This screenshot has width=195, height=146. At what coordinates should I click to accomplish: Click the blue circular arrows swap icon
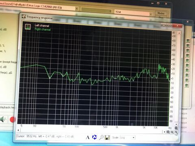tap(94, 137)
